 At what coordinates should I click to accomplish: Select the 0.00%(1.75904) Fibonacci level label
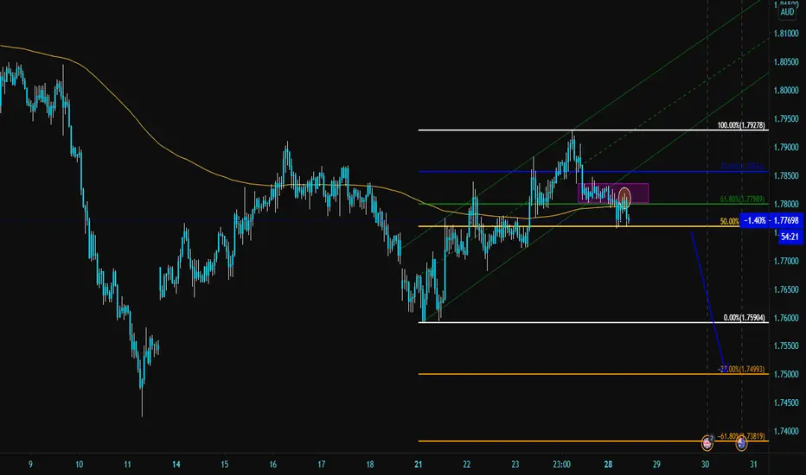(745, 318)
